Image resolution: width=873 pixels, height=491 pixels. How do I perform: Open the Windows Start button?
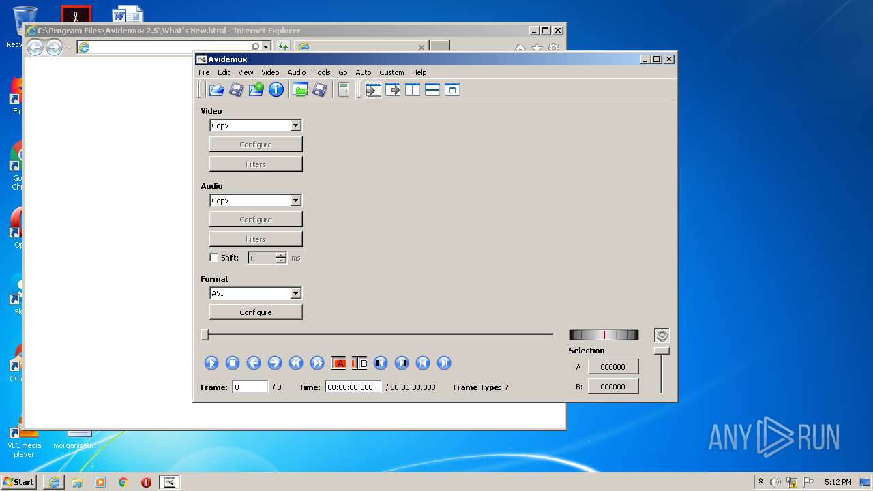pyautogui.click(x=19, y=482)
